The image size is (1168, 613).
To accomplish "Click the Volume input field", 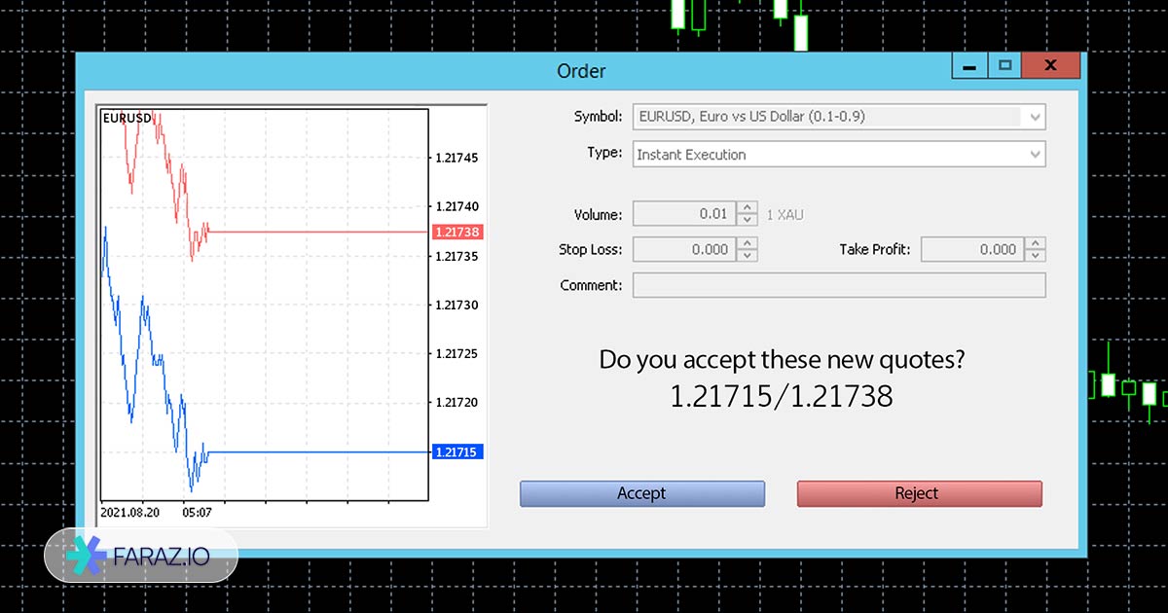I will (683, 214).
